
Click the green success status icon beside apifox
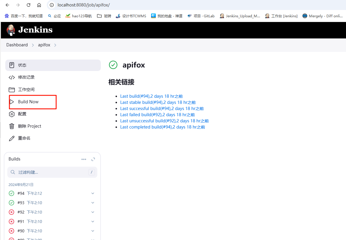(113, 65)
